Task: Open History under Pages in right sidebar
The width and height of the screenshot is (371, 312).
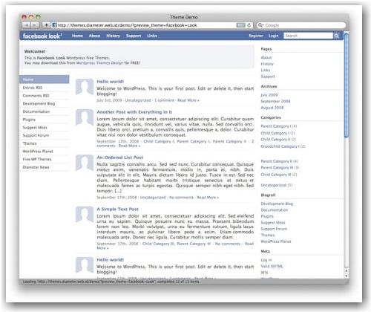Action: click(267, 64)
